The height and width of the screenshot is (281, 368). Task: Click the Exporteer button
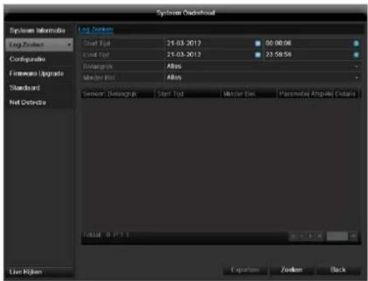point(245,270)
